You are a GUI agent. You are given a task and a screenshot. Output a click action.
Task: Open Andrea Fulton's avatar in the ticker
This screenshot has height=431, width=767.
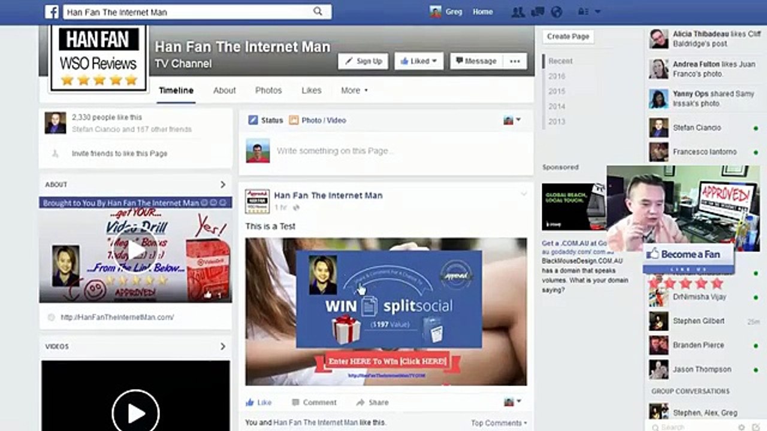point(659,69)
